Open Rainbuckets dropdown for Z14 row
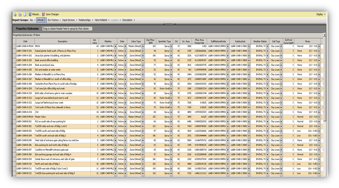Viewport: 339px width, 188px height. [x=249, y=112]
